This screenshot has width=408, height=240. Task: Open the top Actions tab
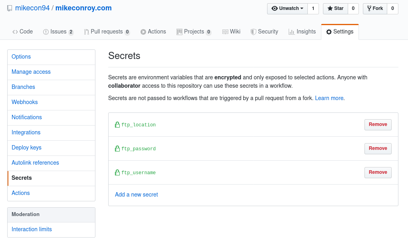153,31
